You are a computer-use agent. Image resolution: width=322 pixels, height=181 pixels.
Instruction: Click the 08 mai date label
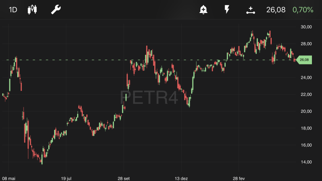point(9,178)
